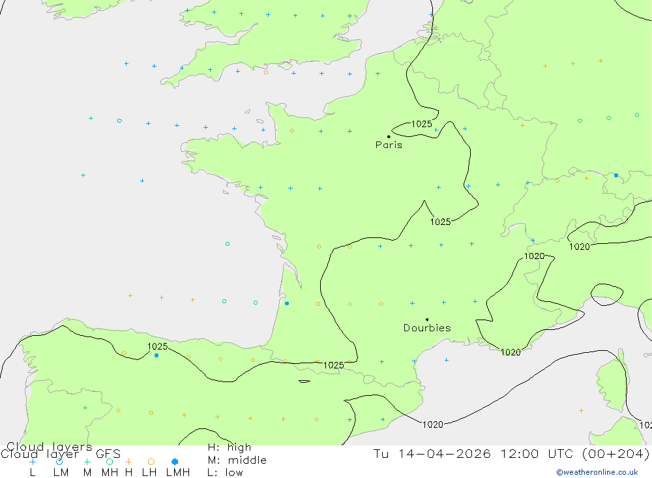Click the 1020 isobar label over the Mediterranean Sea

(432, 425)
